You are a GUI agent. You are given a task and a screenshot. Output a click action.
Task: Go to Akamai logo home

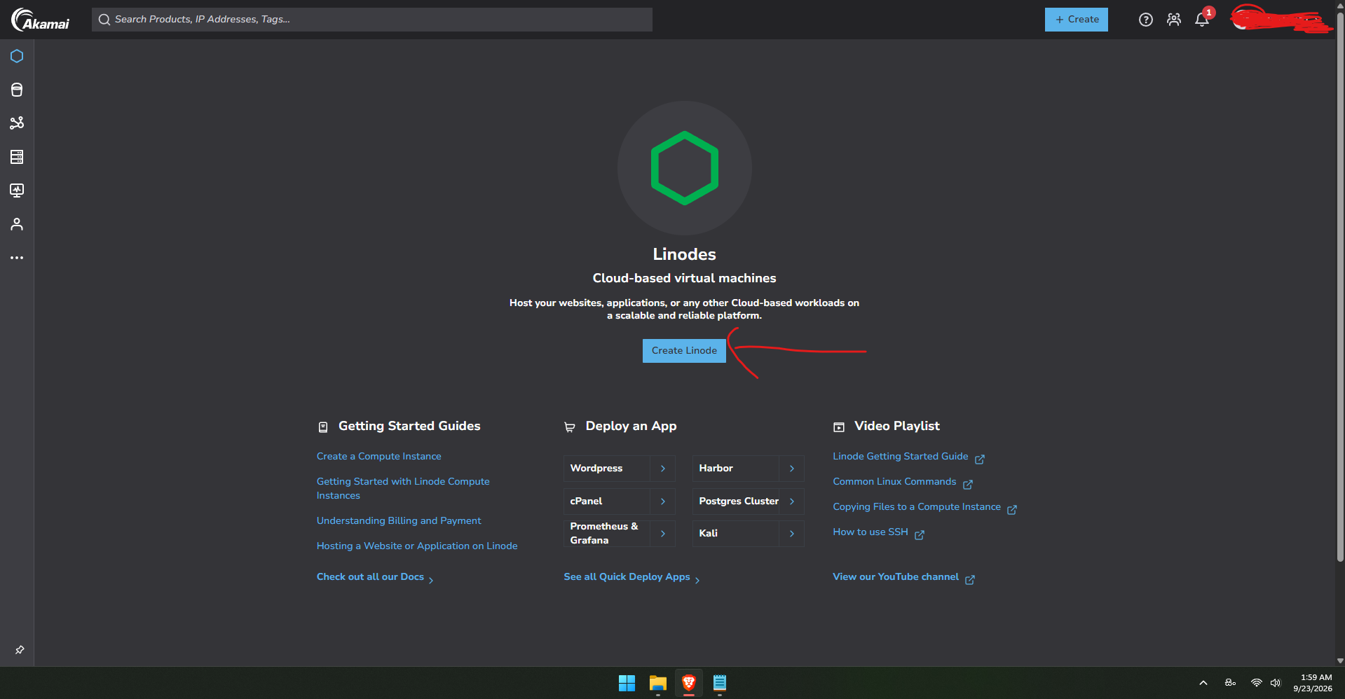41,20
